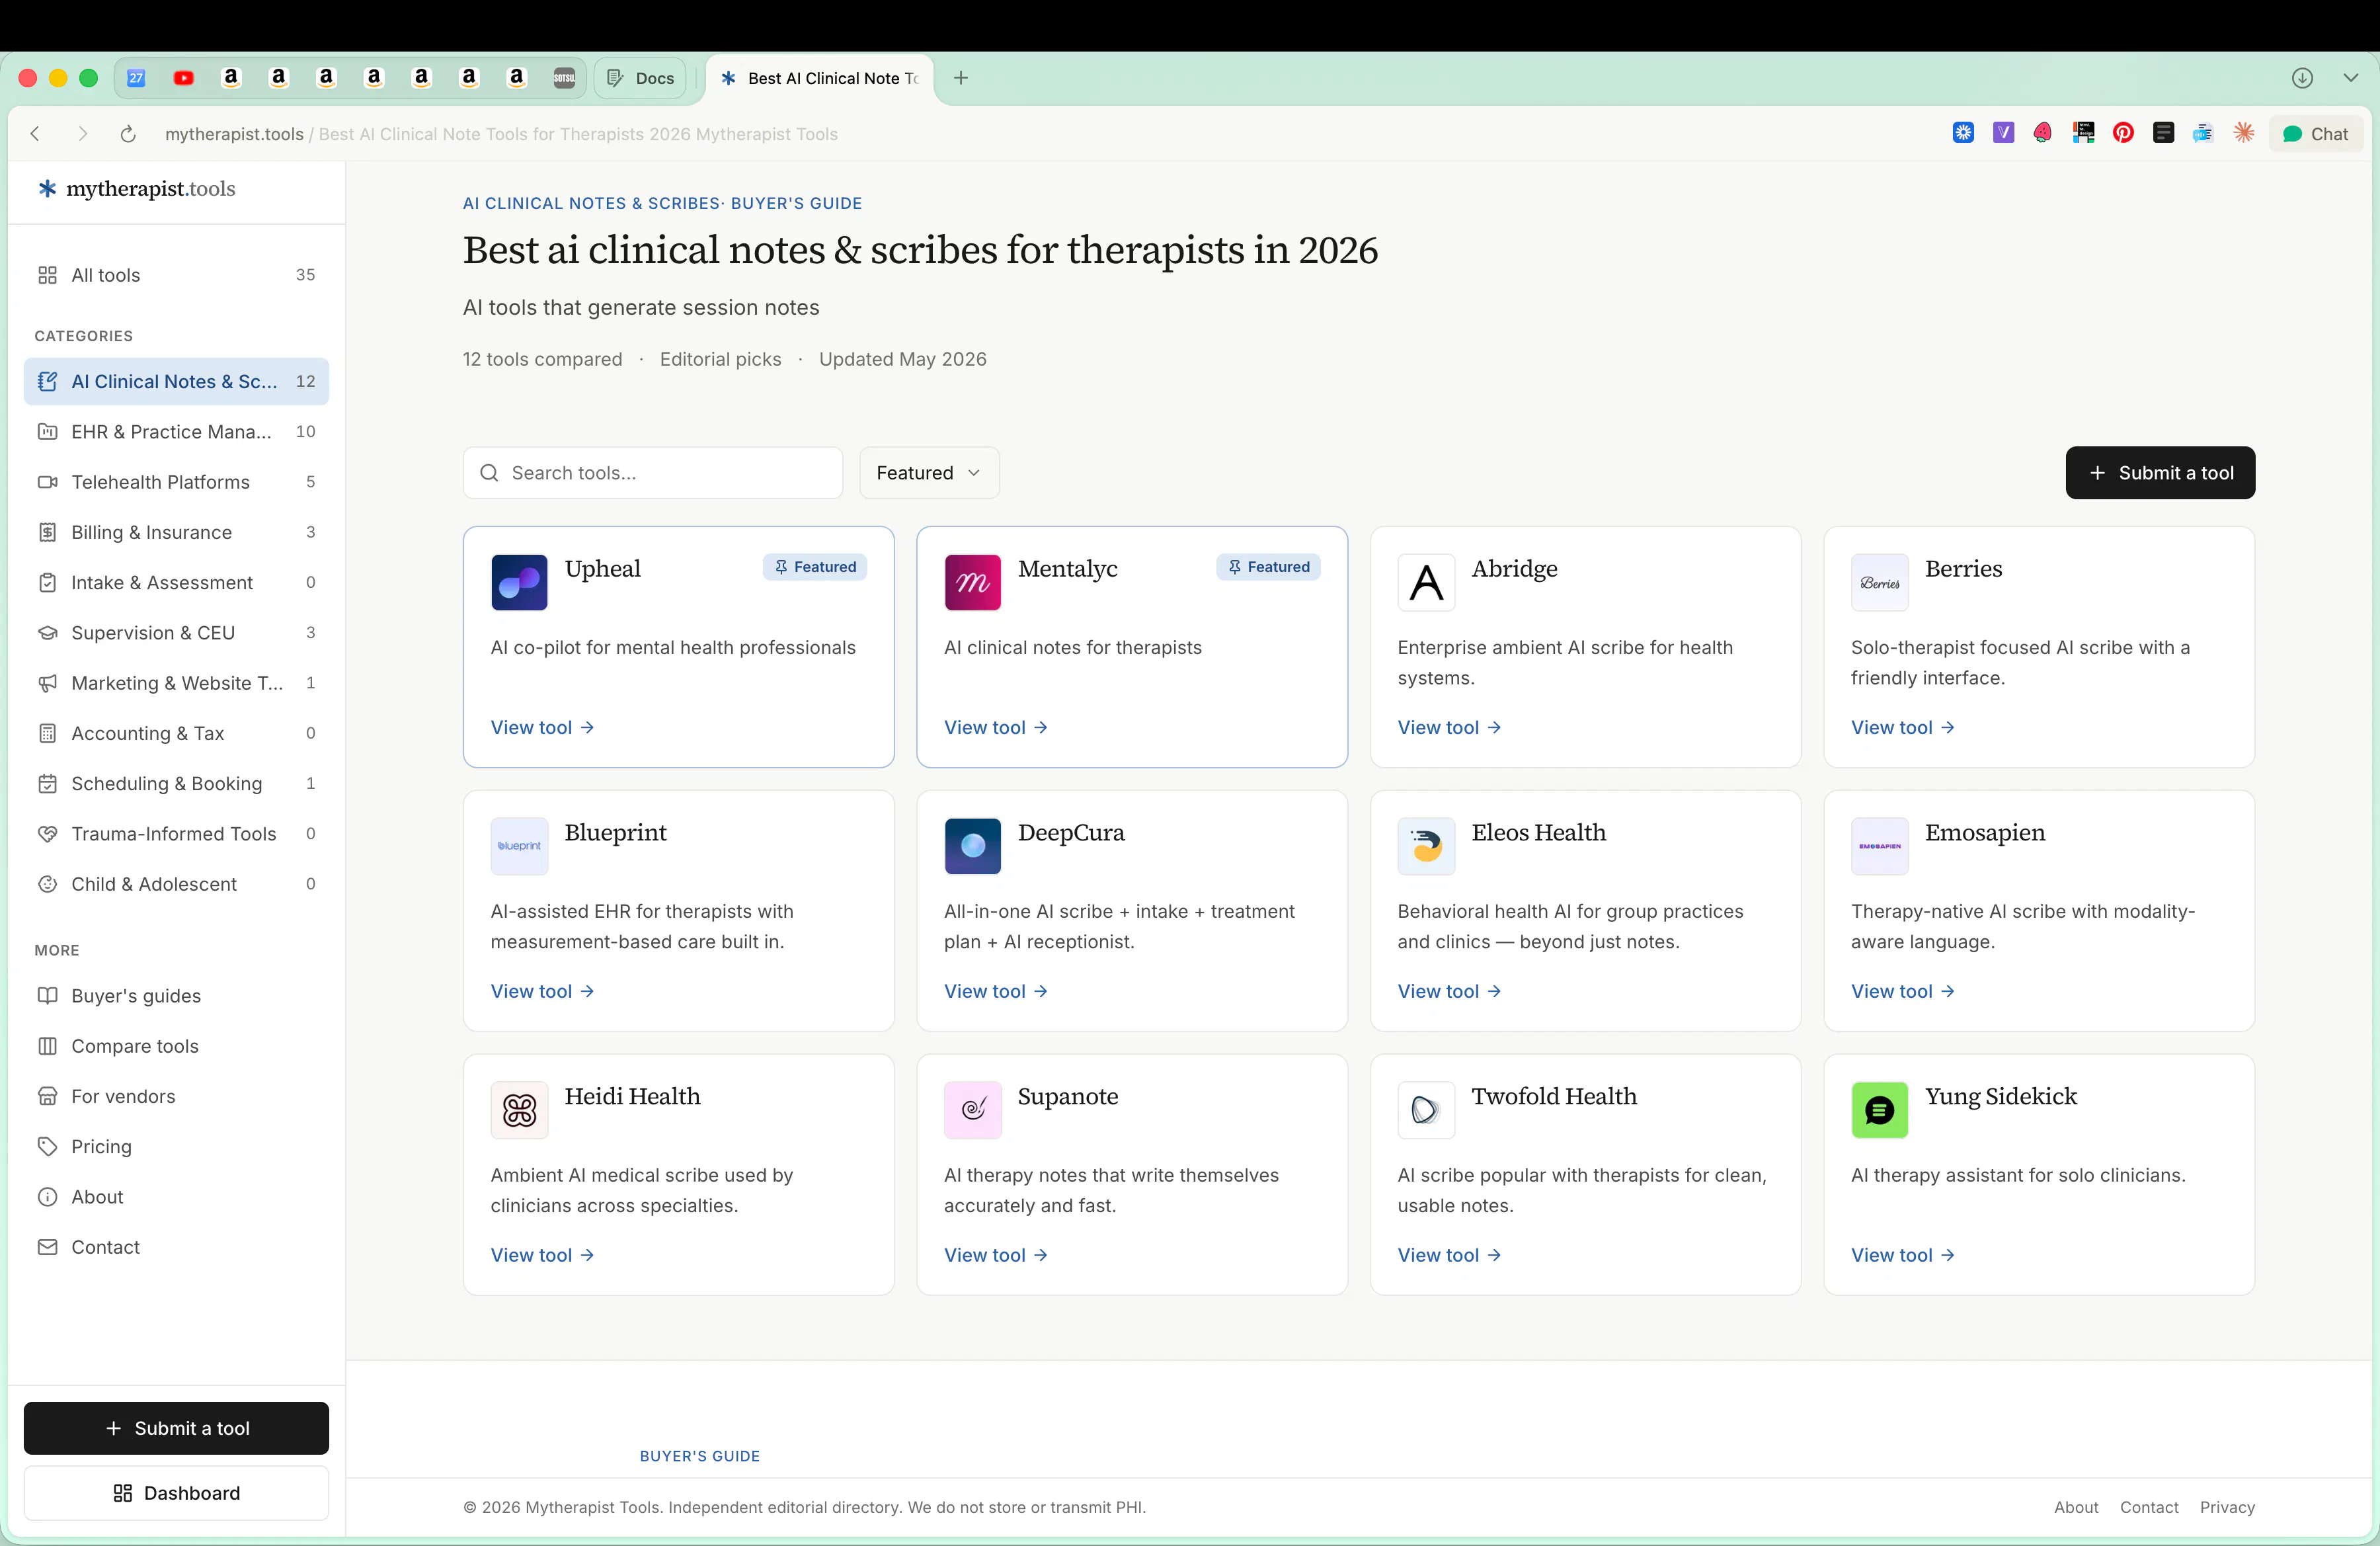Click the Upheal logo icon
2380x1546 pixels.
[x=519, y=582]
